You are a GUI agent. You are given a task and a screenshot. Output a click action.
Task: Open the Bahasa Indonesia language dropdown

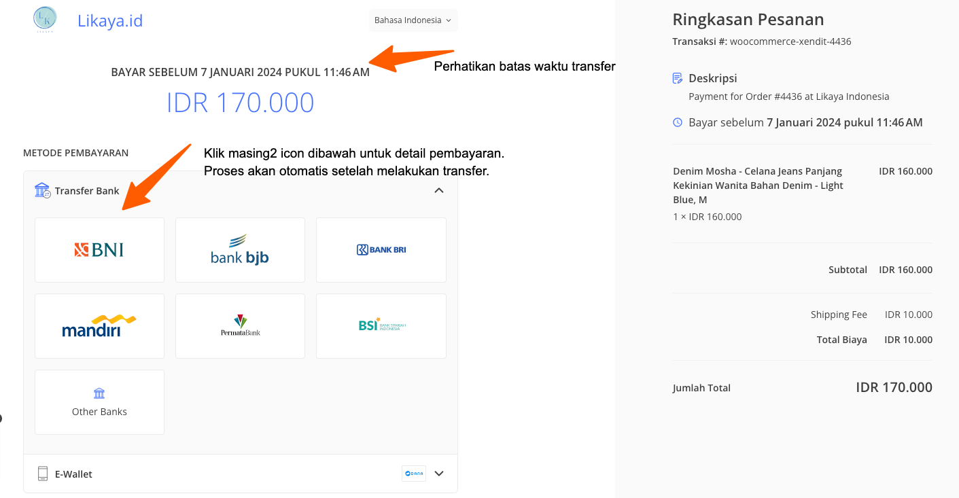[413, 20]
